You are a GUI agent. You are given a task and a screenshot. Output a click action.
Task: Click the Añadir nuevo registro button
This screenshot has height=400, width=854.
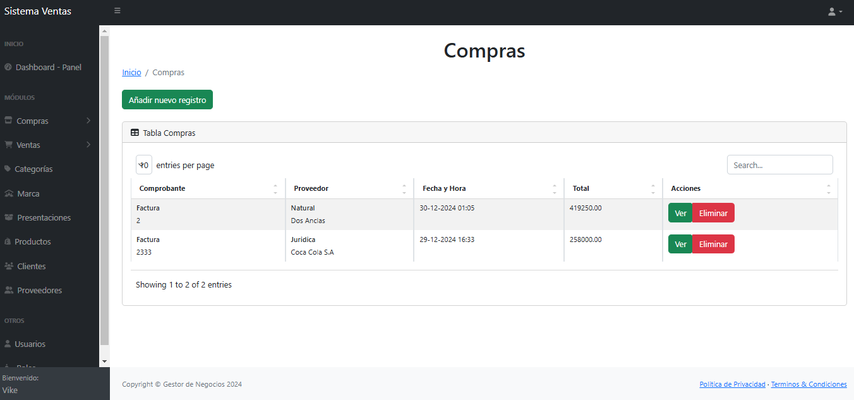167,100
